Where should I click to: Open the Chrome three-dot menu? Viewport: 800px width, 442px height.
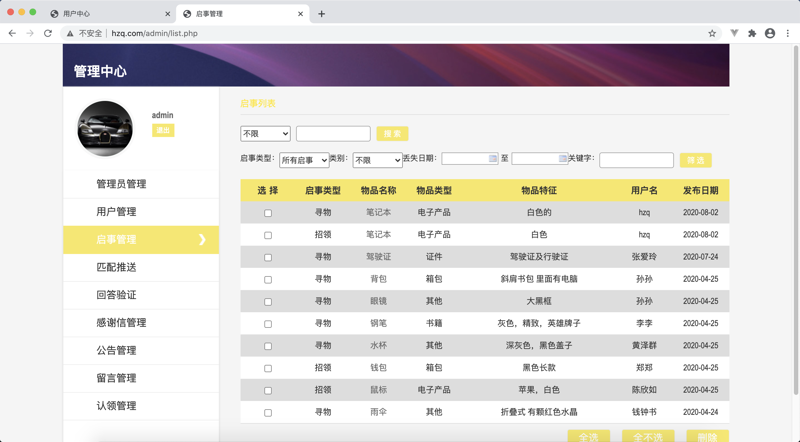pos(787,33)
